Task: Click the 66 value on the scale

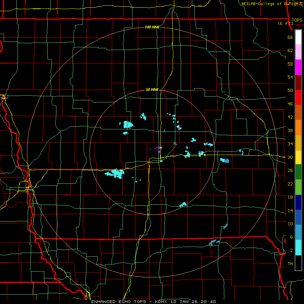Action: [290, 37]
